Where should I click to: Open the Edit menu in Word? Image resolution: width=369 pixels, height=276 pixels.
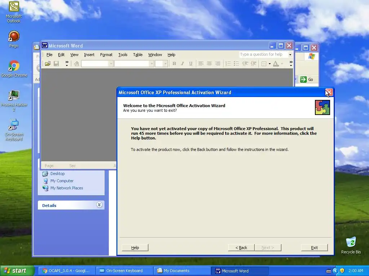[x=61, y=55]
